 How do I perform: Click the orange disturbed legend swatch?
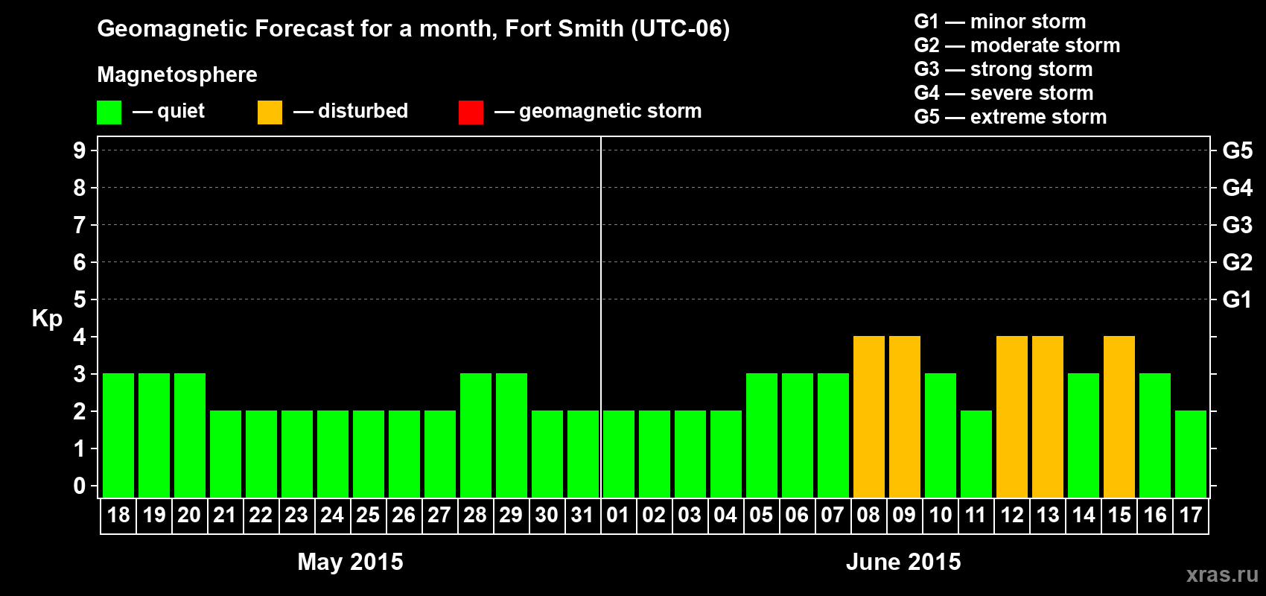click(x=270, y=112)
